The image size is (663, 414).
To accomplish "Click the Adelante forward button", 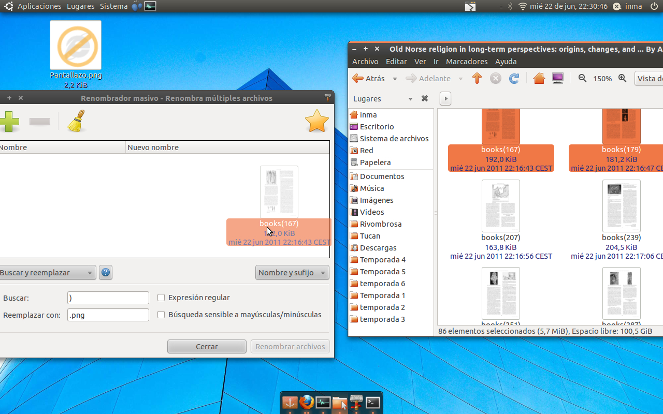I will click(428, 79).
